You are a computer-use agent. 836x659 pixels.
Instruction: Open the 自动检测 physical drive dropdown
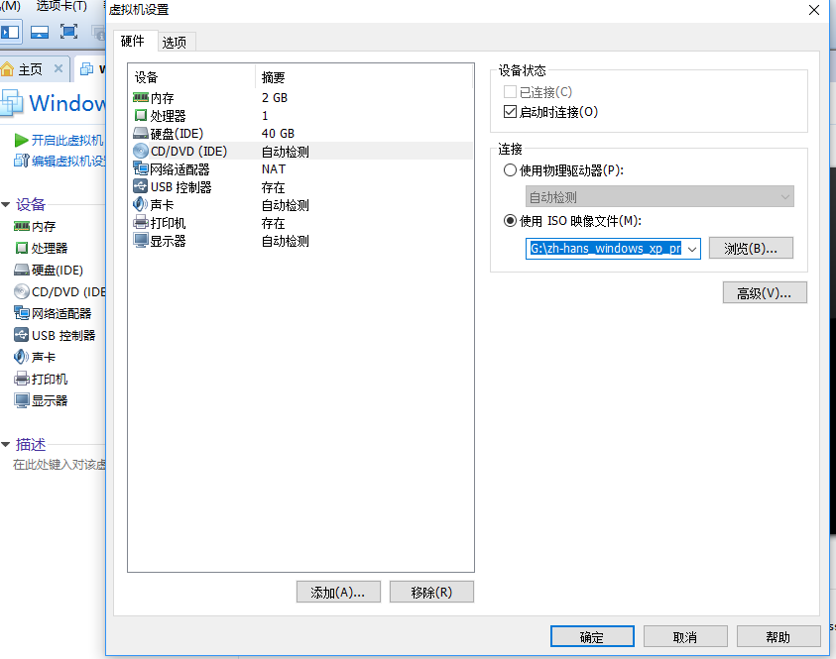point(659,196)
